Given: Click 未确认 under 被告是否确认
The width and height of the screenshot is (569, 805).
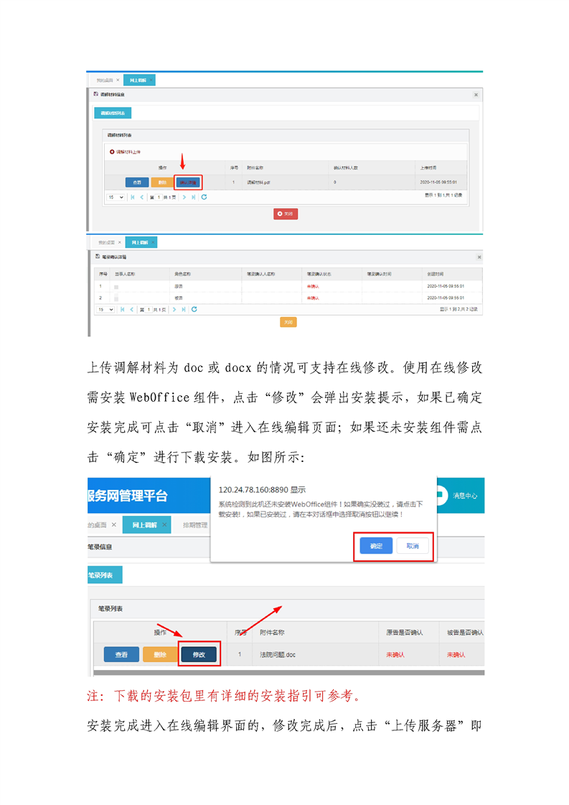Looking at the screenshot, I should pyautogui.click(x=456, y=654).
